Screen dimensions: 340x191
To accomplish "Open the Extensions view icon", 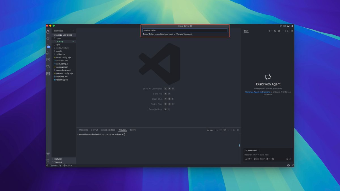I will pyautogui.click(x=48, y=60).
